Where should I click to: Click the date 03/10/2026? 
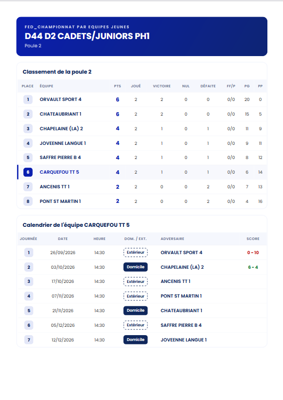63,267
